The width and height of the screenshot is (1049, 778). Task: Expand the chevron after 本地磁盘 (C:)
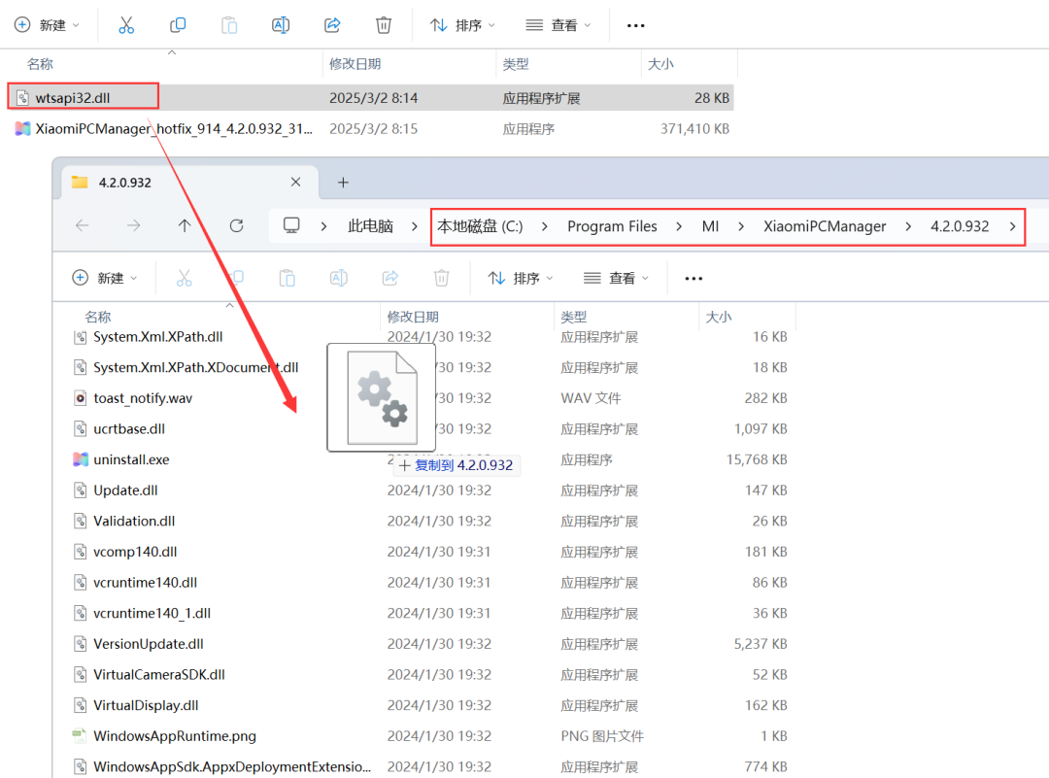coord(545,226)
